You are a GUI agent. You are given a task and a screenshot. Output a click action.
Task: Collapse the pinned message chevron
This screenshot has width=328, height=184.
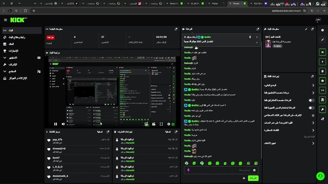(x=257, y=42)
